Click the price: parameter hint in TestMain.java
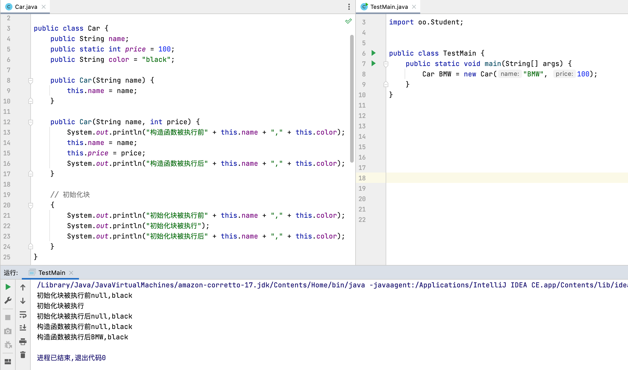The width and height of the screenshot is (628, 370). (x=564, y=74)
